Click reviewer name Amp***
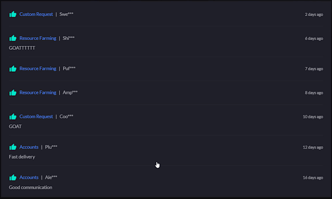Screen dimensions: 332x199 pyautogui.click(x=70, y=92)
